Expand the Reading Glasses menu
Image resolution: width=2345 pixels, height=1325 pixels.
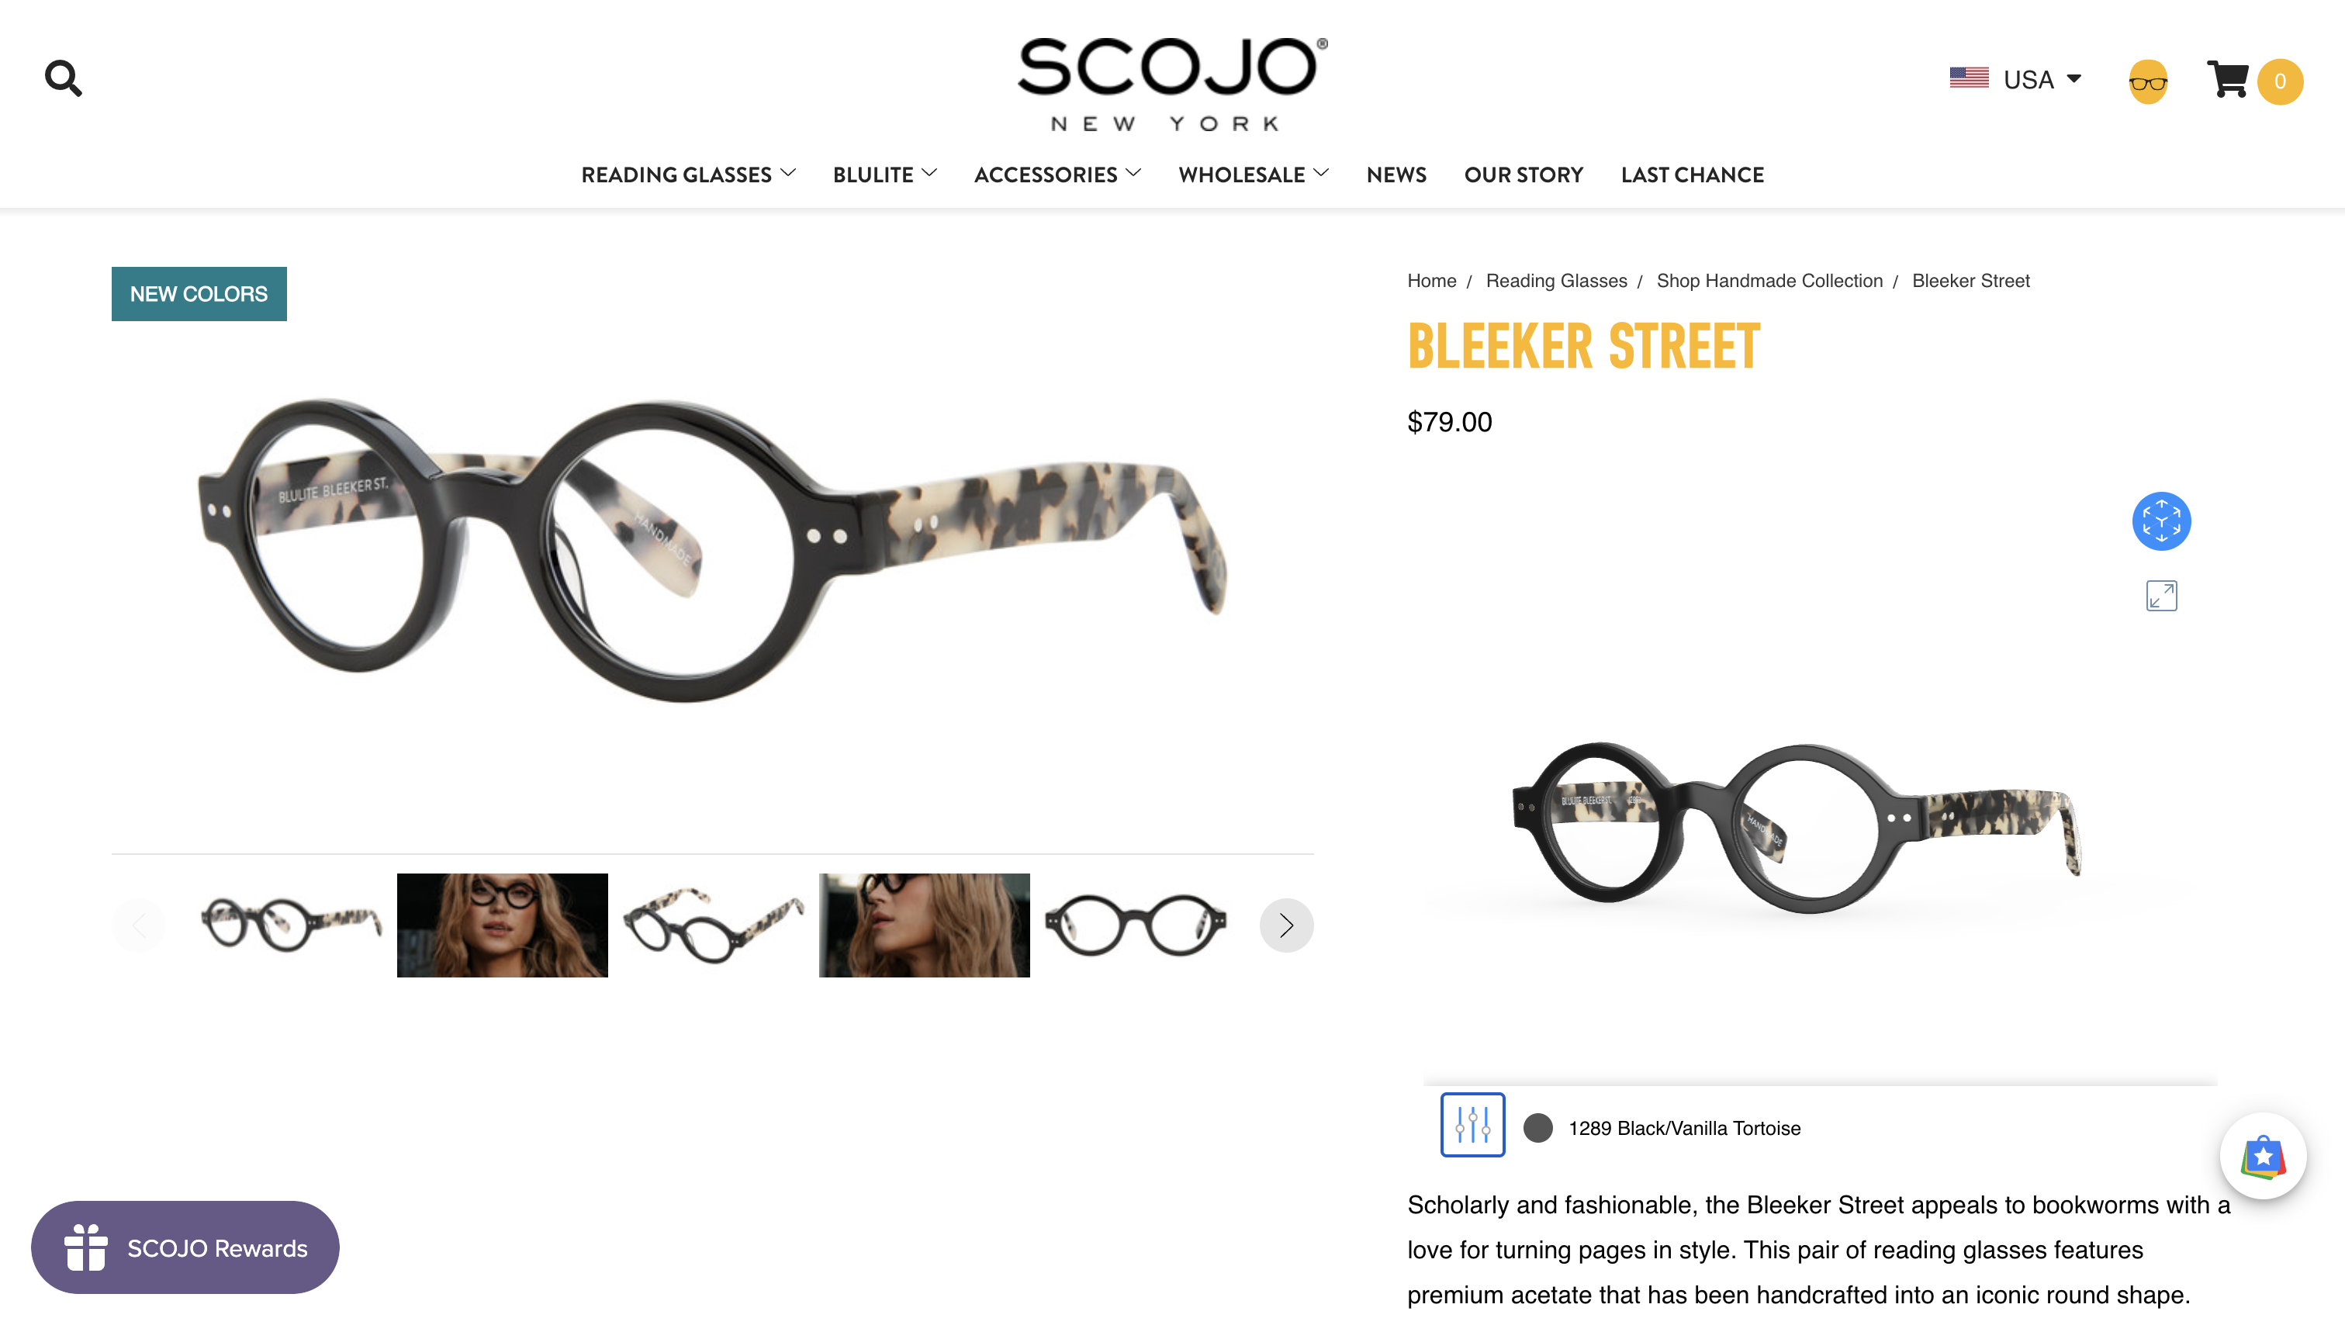(x=688, y=174)
